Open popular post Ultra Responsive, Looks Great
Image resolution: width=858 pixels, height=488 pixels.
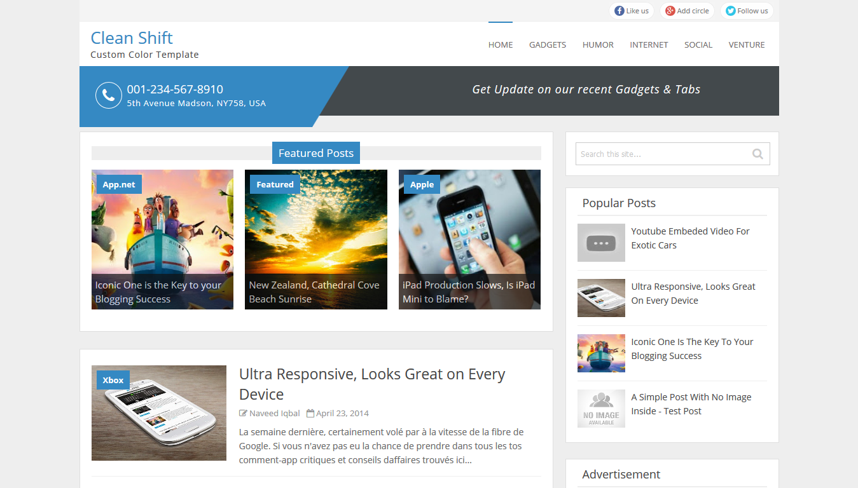(693, 294)
